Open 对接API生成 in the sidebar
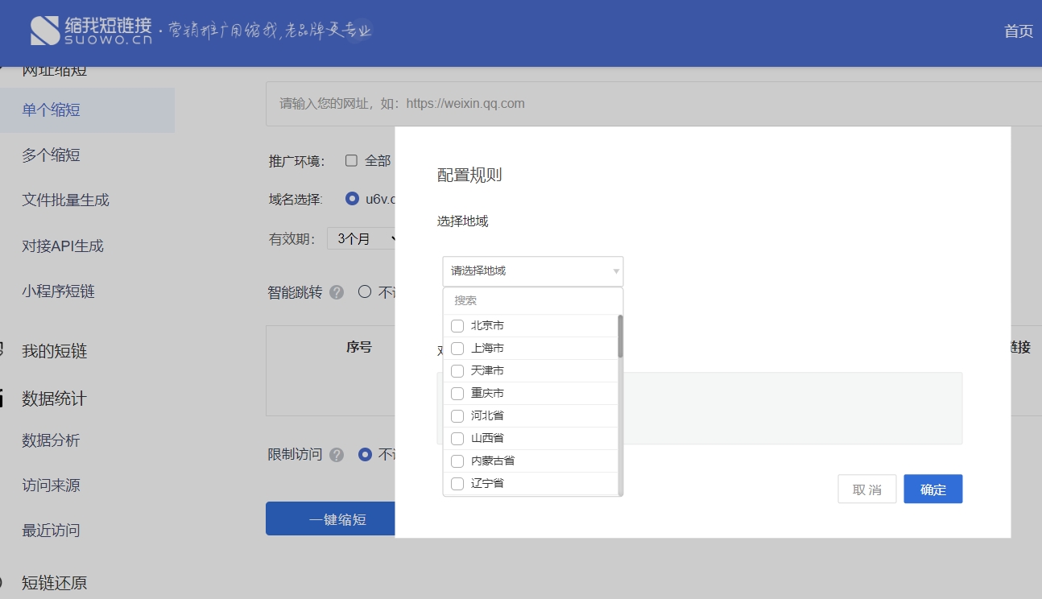This screenshot has height=599, width=1042. [x=63, y=246]
